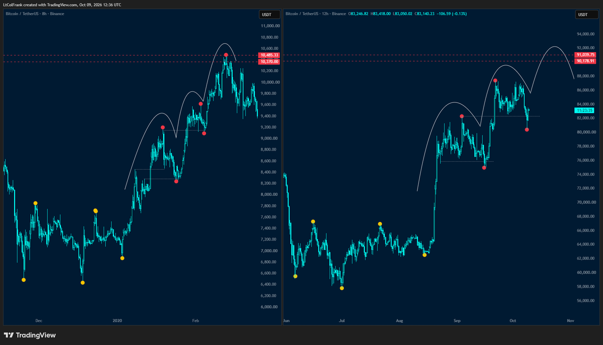
Task: Click the 8,000.00 price axis label
Action: click(x=270, y=195)
